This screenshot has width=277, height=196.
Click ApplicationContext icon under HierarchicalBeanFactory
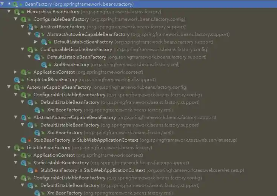[x=23, y=72]
